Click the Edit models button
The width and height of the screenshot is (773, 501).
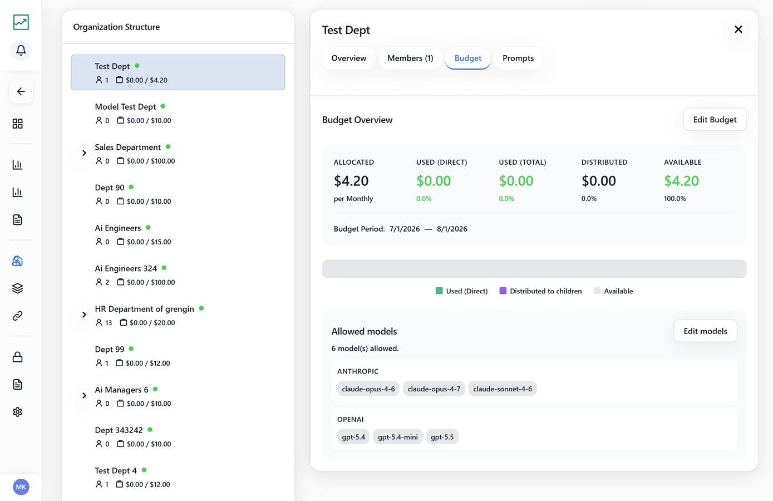tap(705, 331)
